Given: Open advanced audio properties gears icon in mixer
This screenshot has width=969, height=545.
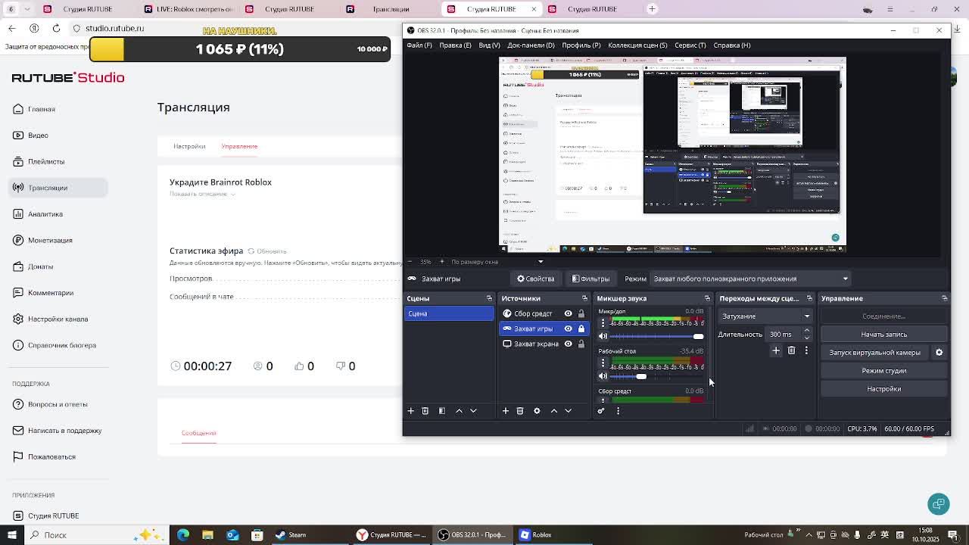Looking at the screenshot, I should point(601,411).
